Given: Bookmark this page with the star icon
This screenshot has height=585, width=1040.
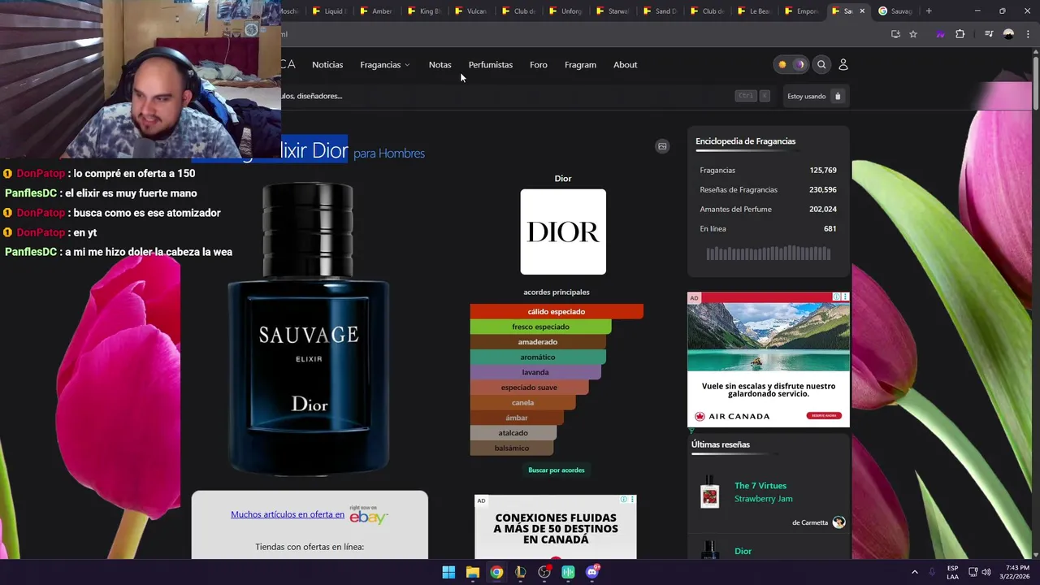Looking at the screenshot, I should pos(913,34).
